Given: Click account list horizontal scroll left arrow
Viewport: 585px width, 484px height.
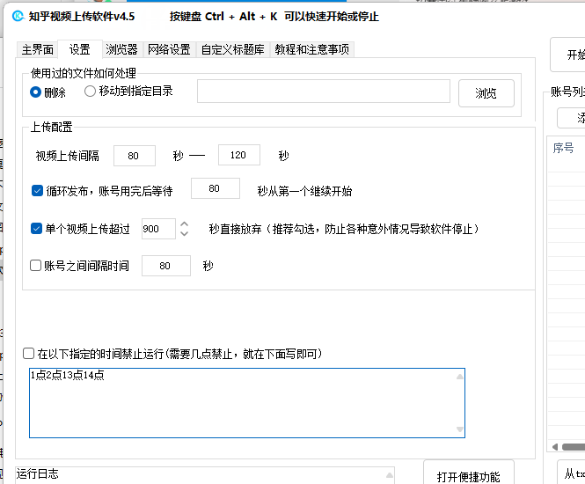Looking at the screenshot, I should pos(555,447).
